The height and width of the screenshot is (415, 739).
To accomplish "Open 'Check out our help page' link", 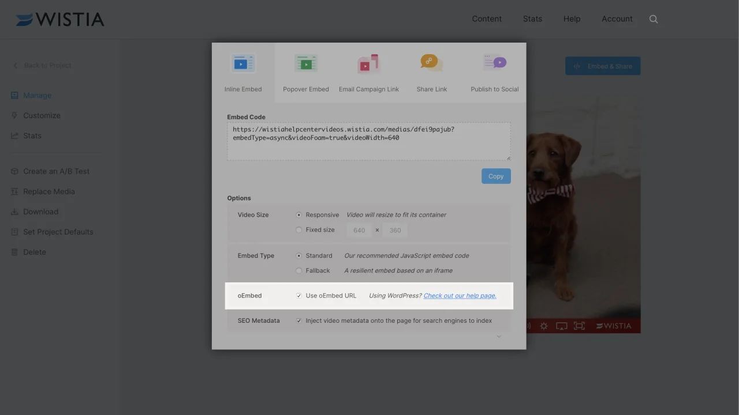I will click(x=460, y=296).
